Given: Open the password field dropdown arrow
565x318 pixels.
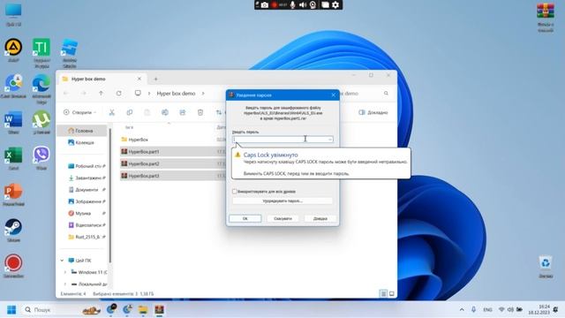Looking at the screenshot, I should (329, 140).
